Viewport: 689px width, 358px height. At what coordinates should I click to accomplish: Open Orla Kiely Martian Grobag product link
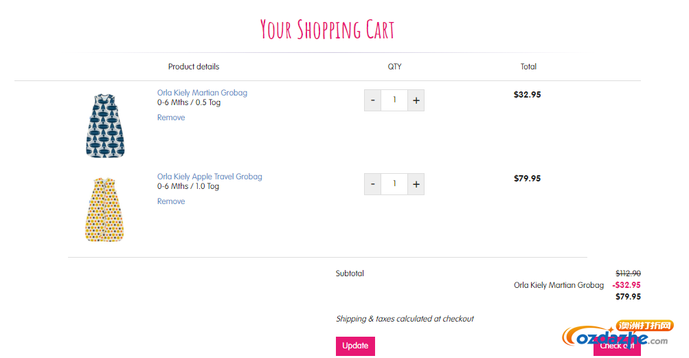(202, 93)
